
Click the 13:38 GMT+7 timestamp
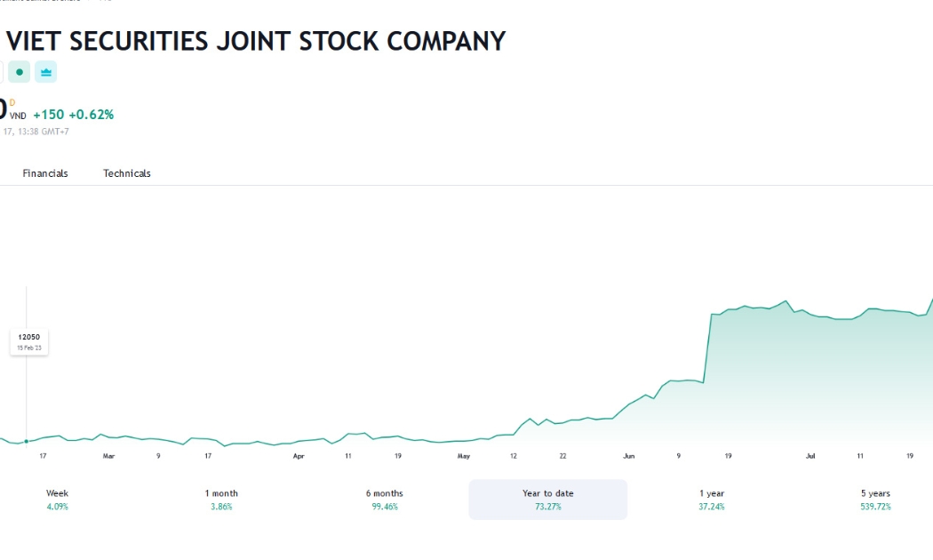point(44,132)
